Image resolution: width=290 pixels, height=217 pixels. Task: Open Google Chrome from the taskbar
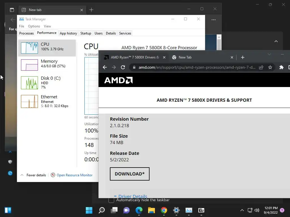tap(164, 210)
